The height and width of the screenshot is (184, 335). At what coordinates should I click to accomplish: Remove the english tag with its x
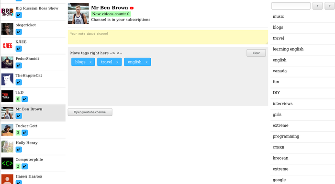[146, 62]
